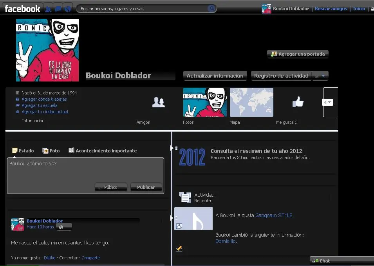Screen dimensions: 374x266
Task: Open the Buscar amigos link
Action: pyautogui.click(x=331, y=9)
